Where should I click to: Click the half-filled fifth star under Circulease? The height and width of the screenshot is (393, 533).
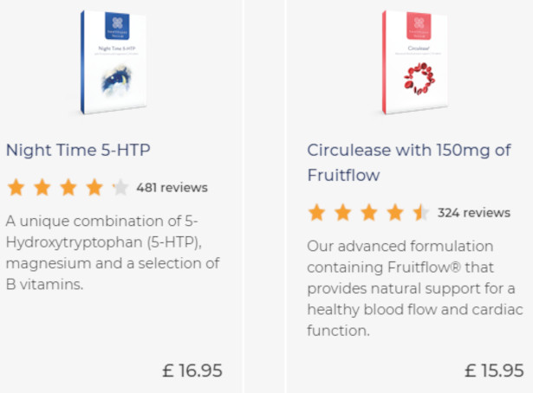(420, 212)
